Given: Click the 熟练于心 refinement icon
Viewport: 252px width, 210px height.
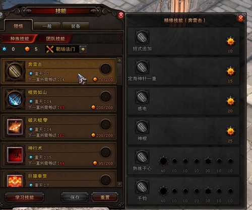Looking at the screenshot, I should pyautogui.click(x=142, y=157).
